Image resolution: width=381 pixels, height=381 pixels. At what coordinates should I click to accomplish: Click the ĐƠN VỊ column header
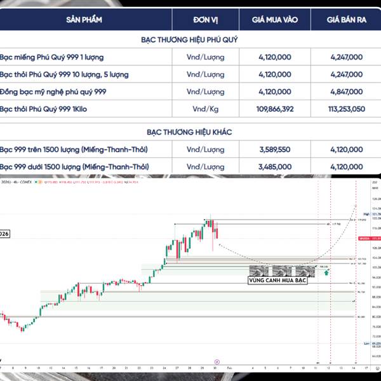pyautogui.click(x=206, y=20)
